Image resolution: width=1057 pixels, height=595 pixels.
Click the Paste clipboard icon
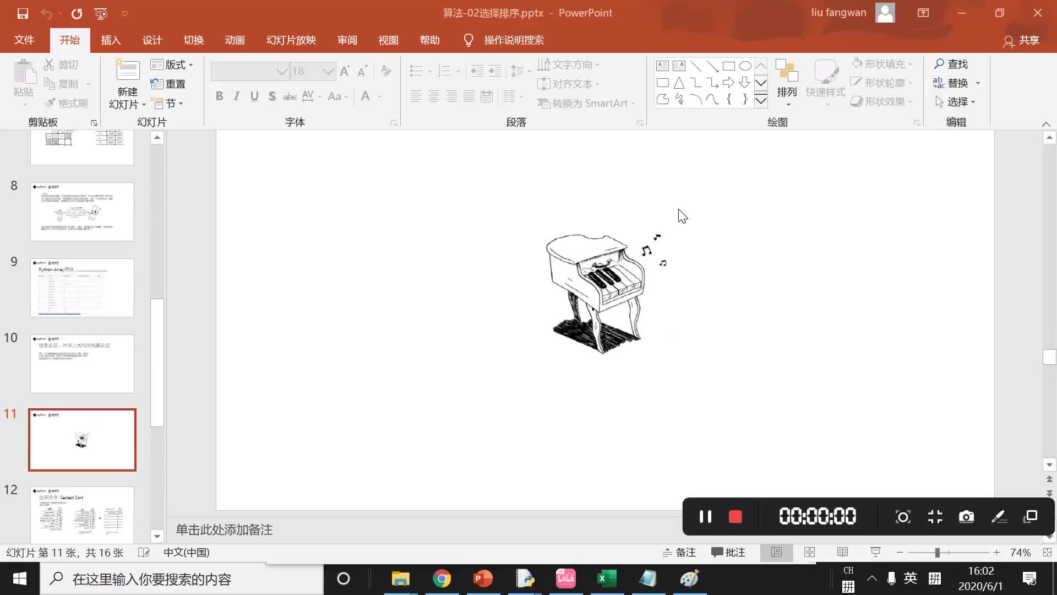click(24, 73)
